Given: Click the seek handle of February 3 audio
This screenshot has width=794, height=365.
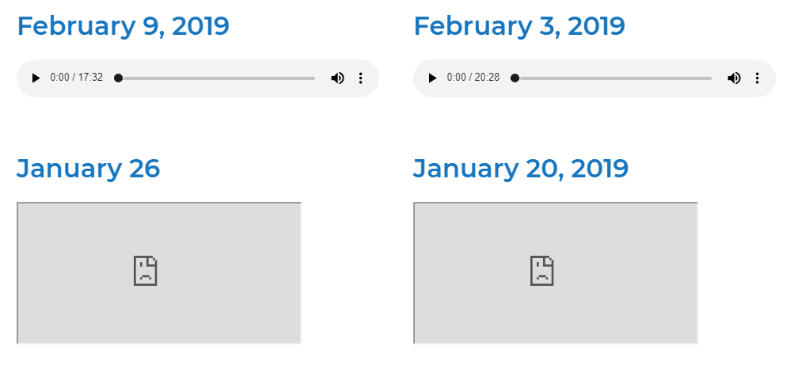Looking at the screenshot, I should (x=515, y=78).
